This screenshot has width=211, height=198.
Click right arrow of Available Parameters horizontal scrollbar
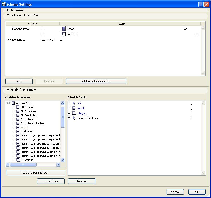[58, 164]
